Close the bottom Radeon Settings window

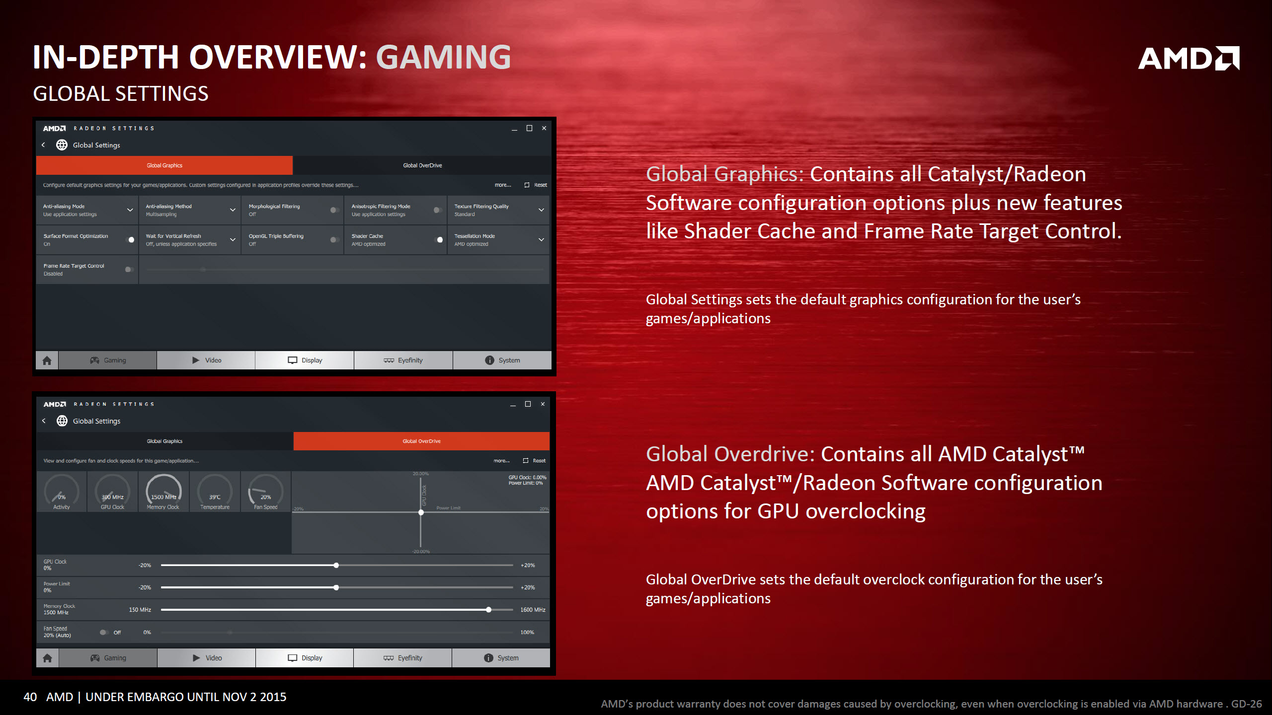(543, 404)
